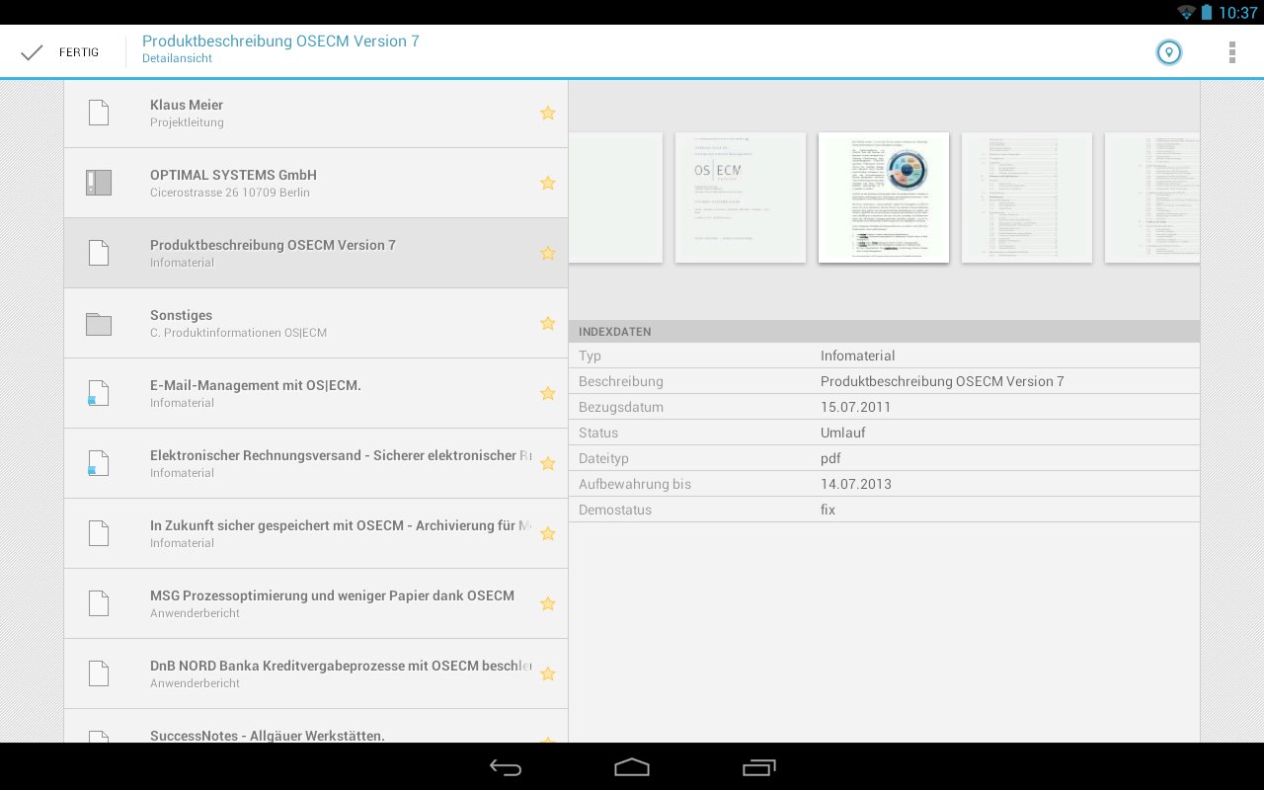Open the partially visible rightmost page thumbnail
The height and width of the screenshot is (790, 1264).
point(1152,197)
